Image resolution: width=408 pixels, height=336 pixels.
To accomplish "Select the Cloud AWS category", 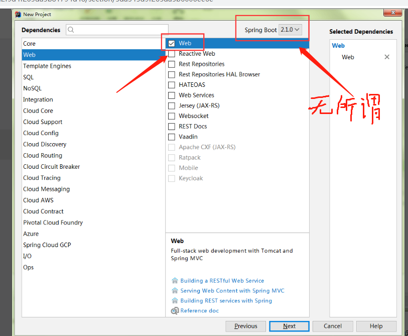I will click(x=93, y=200).
